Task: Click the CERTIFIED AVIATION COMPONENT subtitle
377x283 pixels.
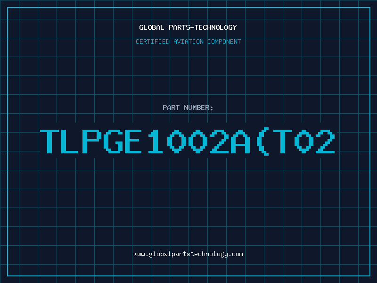Action: click(x=188, y=42)
